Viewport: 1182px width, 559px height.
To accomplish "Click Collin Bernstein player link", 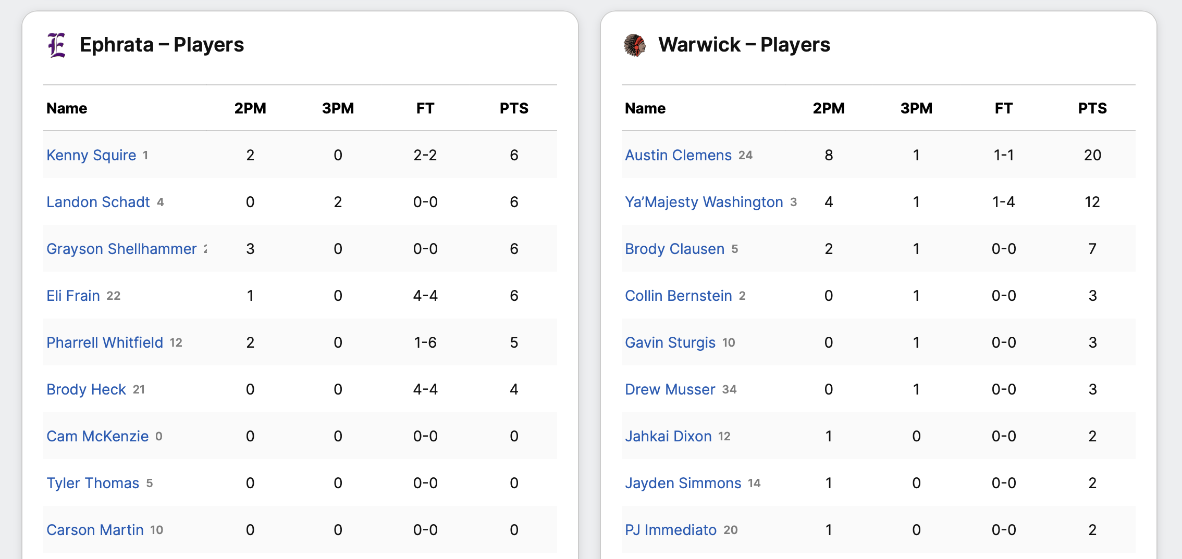I will pyautogui.click(x=678, y=296).
